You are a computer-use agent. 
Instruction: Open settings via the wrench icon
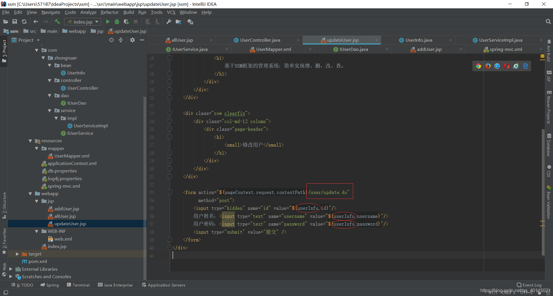(x=169, y=22)
